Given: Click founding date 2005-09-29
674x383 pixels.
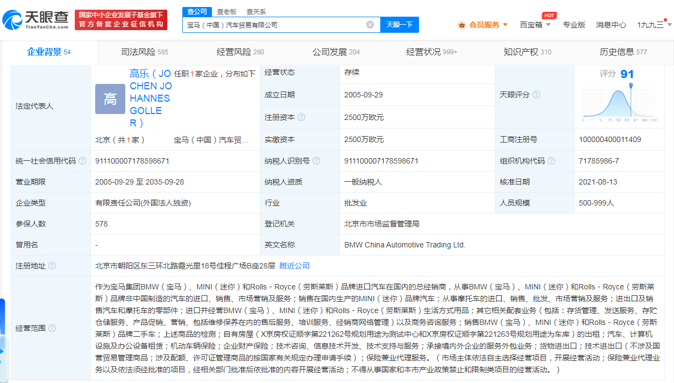Looking at the screenshot, I should coord(364,95).
